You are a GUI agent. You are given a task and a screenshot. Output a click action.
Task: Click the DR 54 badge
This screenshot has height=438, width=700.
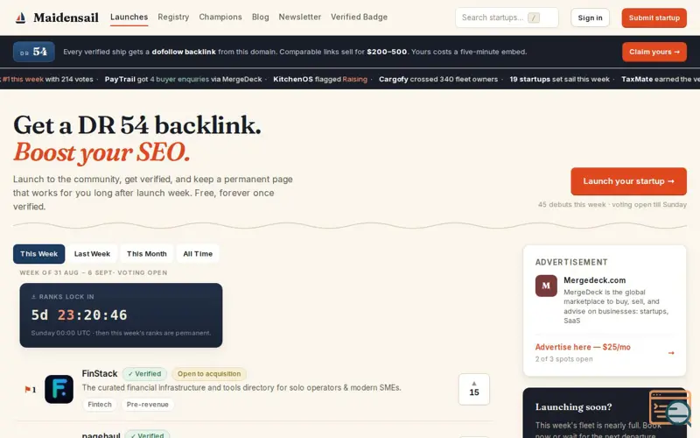(x=34, y=52)
